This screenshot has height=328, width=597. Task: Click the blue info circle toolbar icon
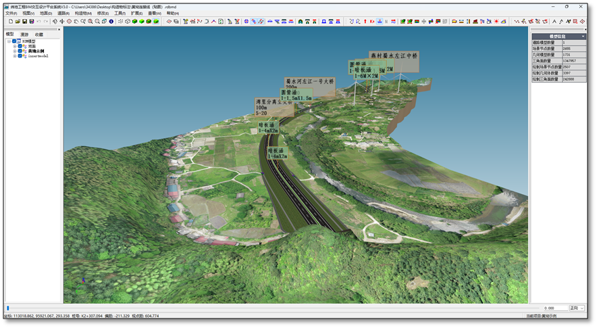click(111, 22)
